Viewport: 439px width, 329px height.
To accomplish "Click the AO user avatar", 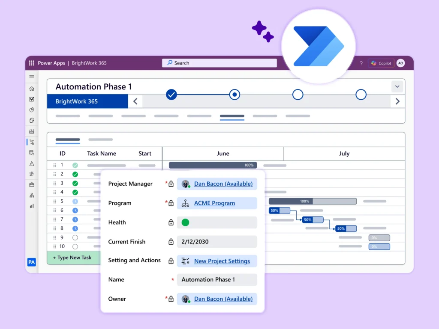I will pos(401,63).
